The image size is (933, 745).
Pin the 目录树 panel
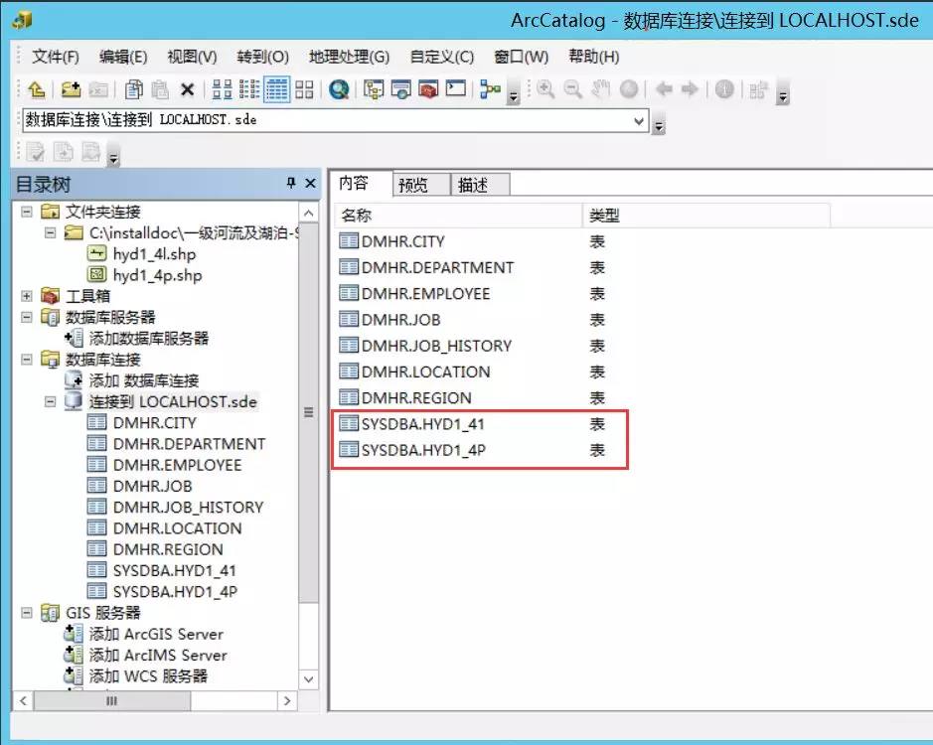[291, 183]
